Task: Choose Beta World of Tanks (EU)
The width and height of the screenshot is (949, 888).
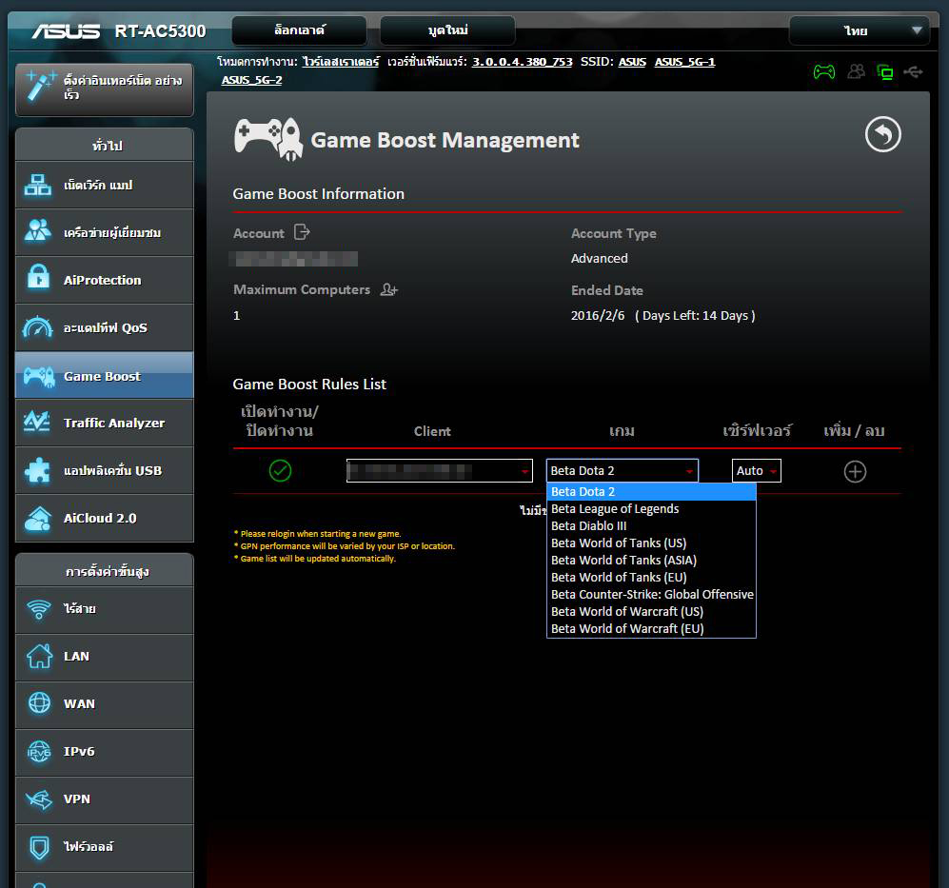Action: click(651, 578)
